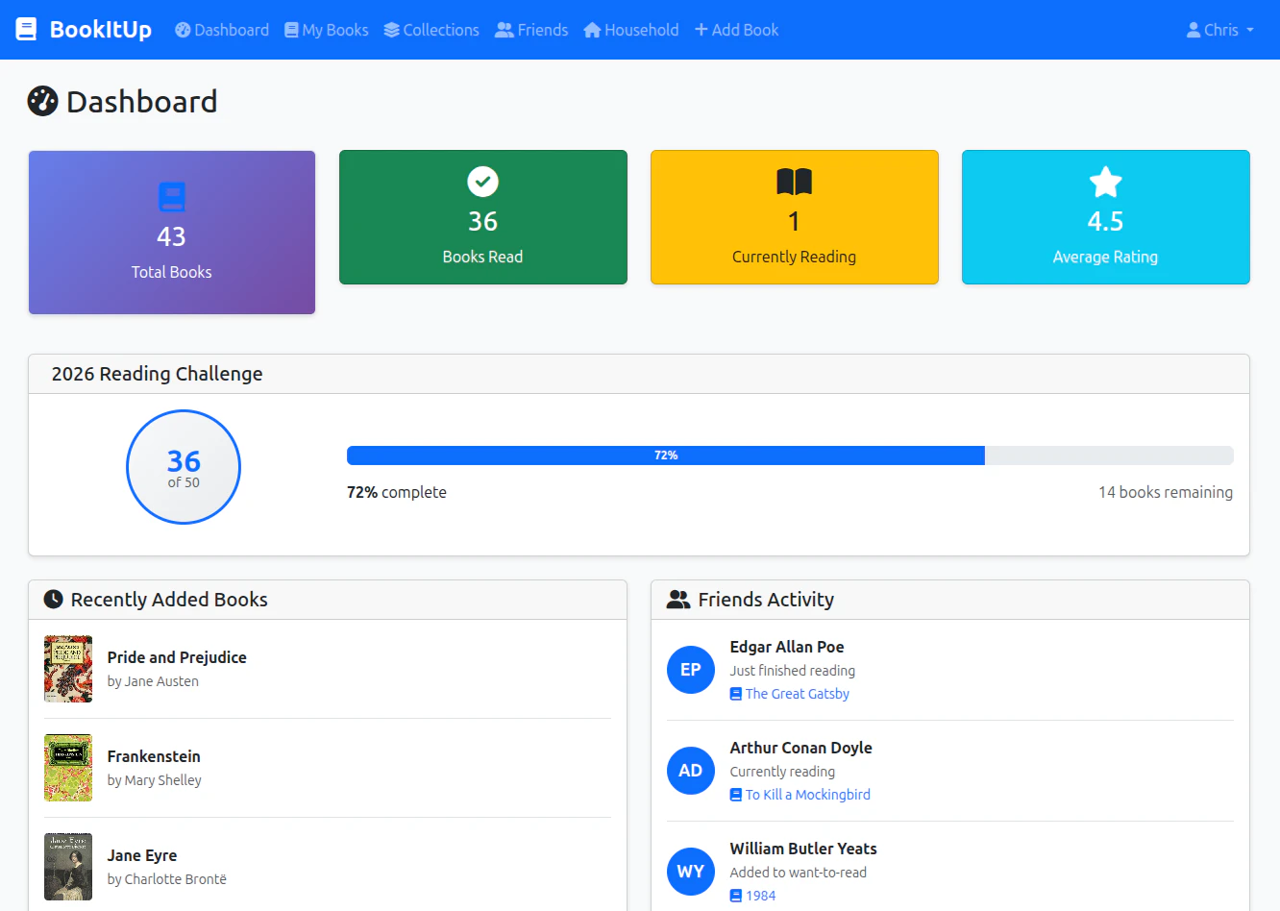The width and height of the screenshot is (1280, 911).
Task: Open the BookItUp brand link
Action: click(x=84, y=30)
